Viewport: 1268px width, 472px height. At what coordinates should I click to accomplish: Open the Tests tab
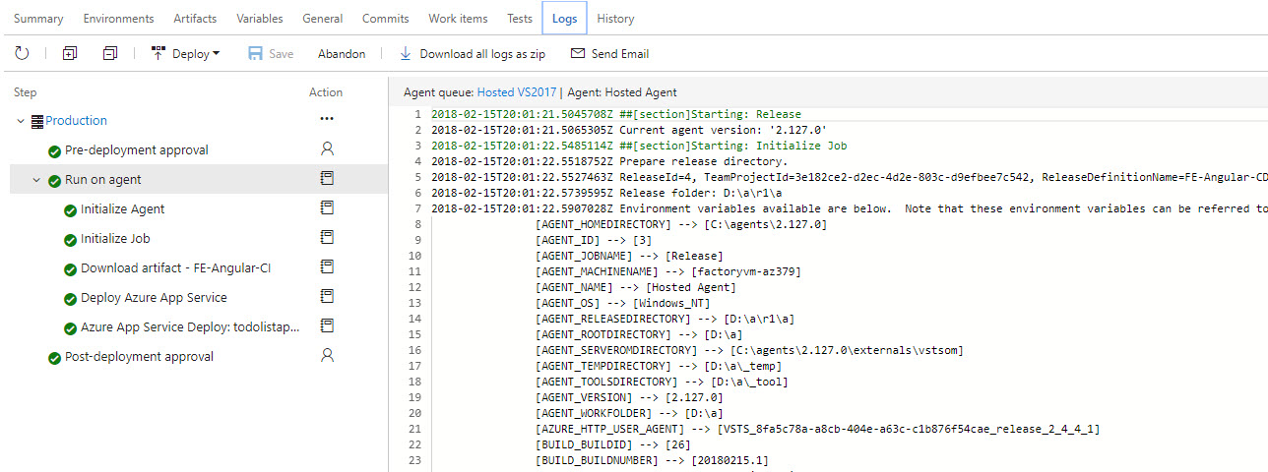point(520,19)
